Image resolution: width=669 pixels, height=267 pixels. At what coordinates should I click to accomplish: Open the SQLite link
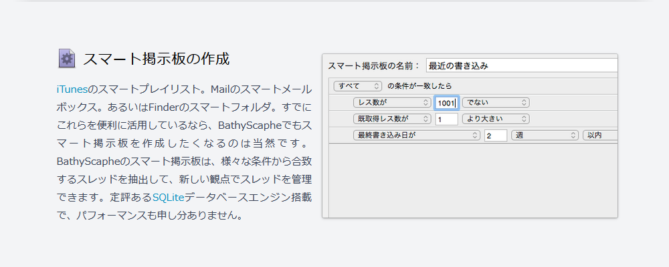coord(168,197)
